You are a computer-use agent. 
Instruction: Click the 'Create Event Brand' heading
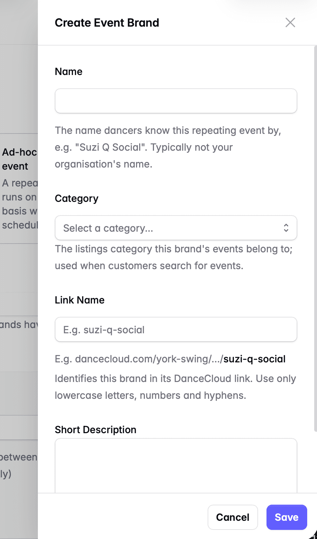coord(107,23)
